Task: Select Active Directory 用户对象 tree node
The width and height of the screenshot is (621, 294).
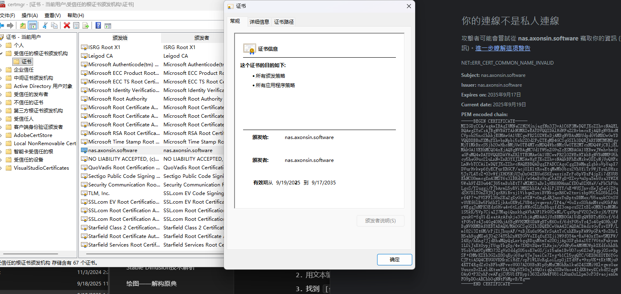Action: (x=43, y=86)
